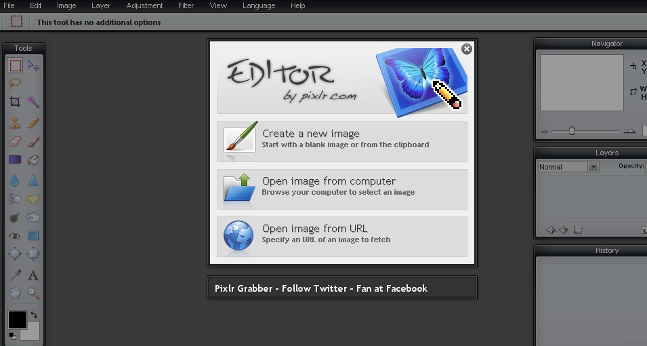Open the Layer menu
Screen dimensions: 647x346
pos(101,6)
